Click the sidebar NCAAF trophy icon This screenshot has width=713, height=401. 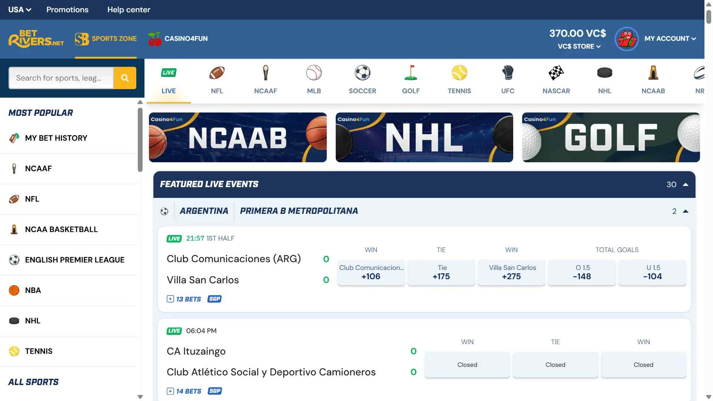click(14, 169)
